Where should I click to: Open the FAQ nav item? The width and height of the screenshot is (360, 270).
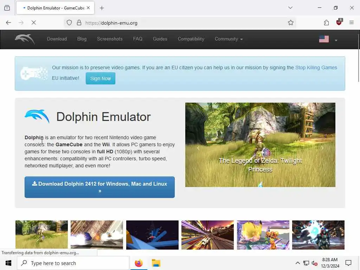coord(138,39)
